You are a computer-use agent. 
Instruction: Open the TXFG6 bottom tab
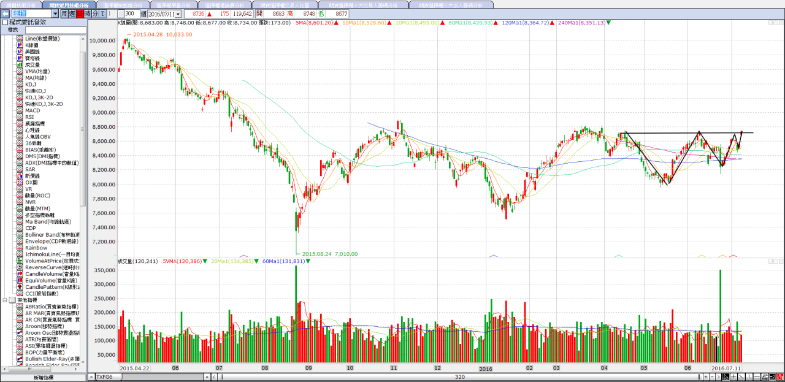tap(105, 377)
